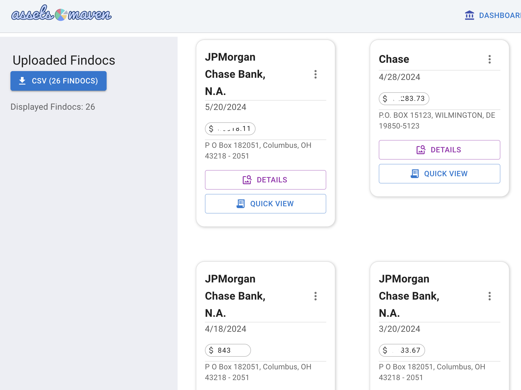
Task: Click the details image icon on the Chase card
Action: click(x=421, y=150)
